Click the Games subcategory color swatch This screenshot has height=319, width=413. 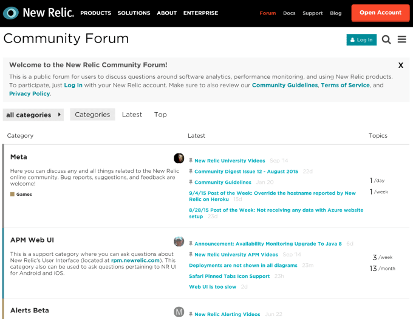pyautogui.click(x=12, y=194)
